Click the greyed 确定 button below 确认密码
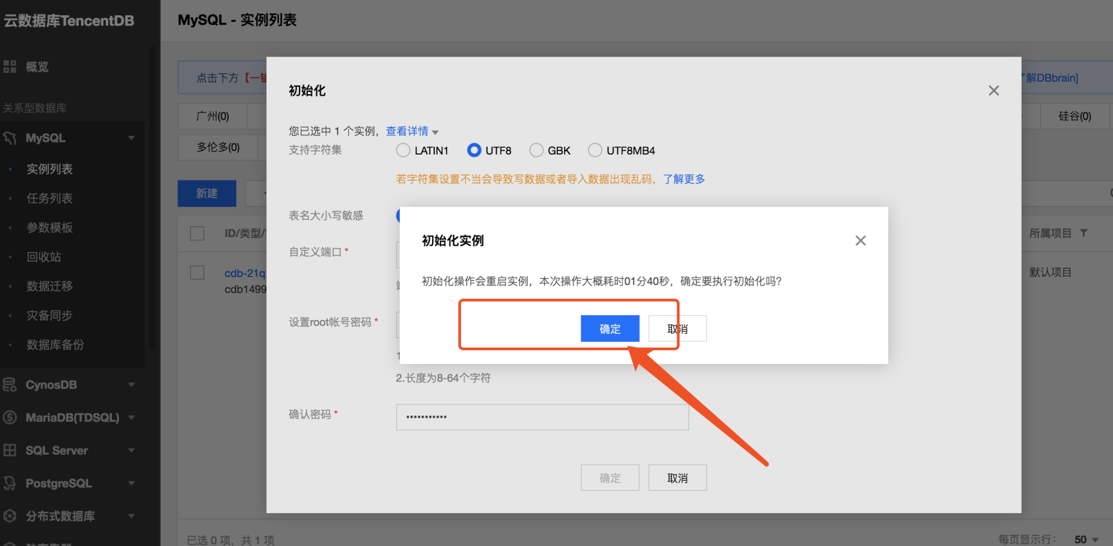The width and height of the screenshot is (1113, 546). click(x=610, y=478)
